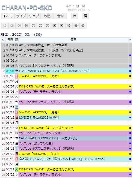Click blue square for IMAIKE GO NOW row

click(x=130, y=71)
